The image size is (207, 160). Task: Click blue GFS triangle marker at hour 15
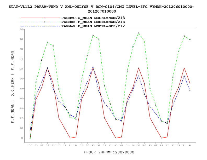tap(59, 101)
